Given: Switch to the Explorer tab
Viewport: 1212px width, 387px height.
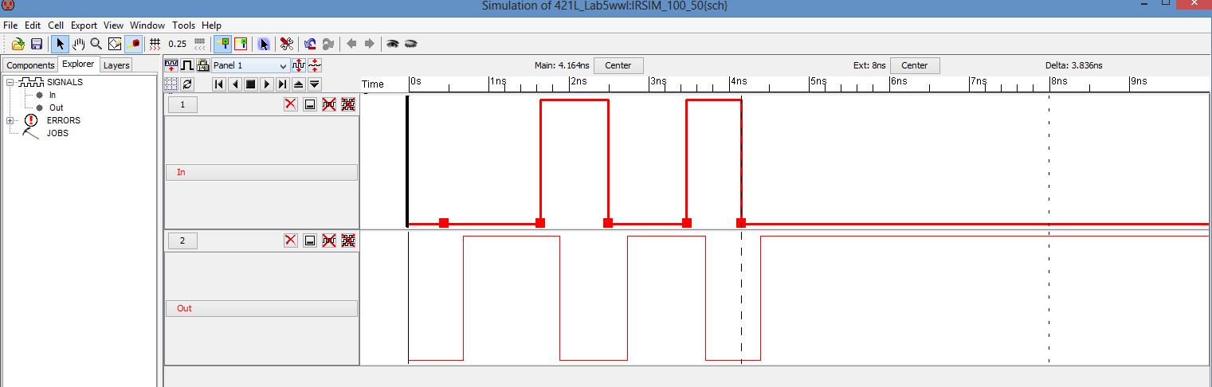Looking at the screenshot, I should (x=78, y=64).
